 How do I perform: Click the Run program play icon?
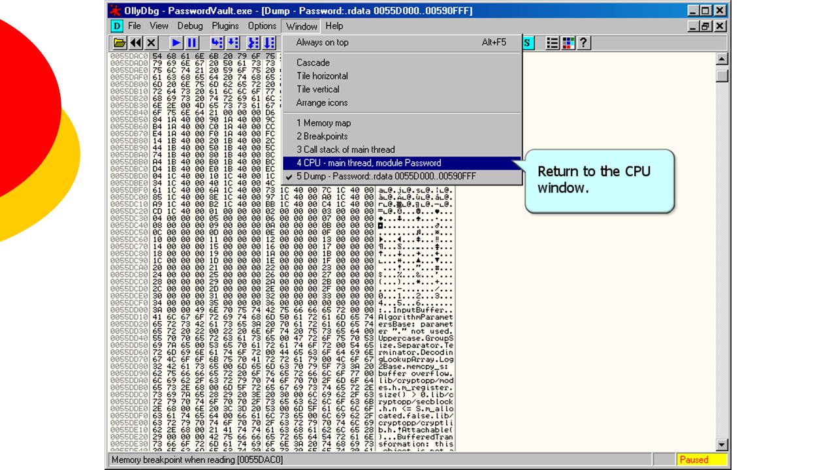click(176, 43)
